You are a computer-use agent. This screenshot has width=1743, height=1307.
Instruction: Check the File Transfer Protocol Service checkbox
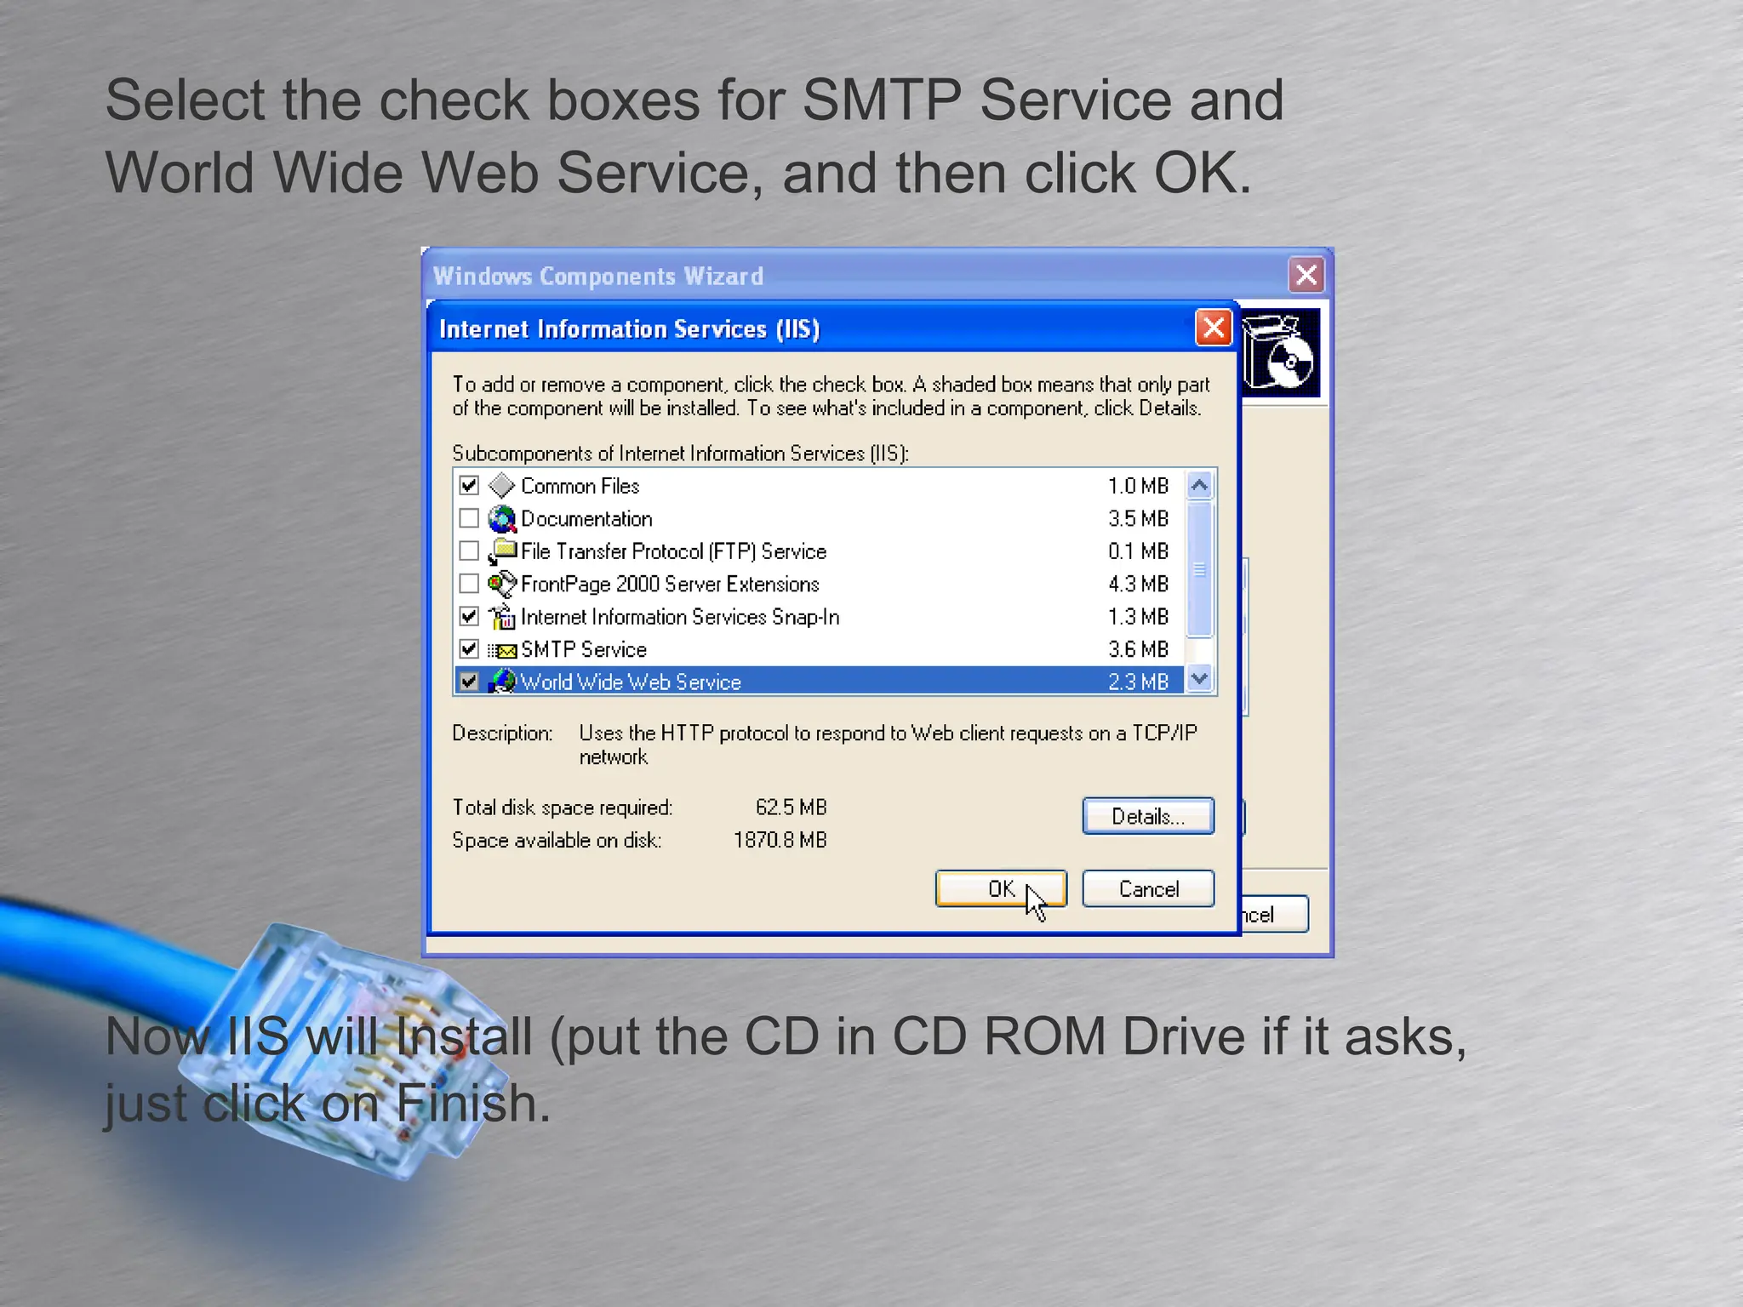pos(469,551)
